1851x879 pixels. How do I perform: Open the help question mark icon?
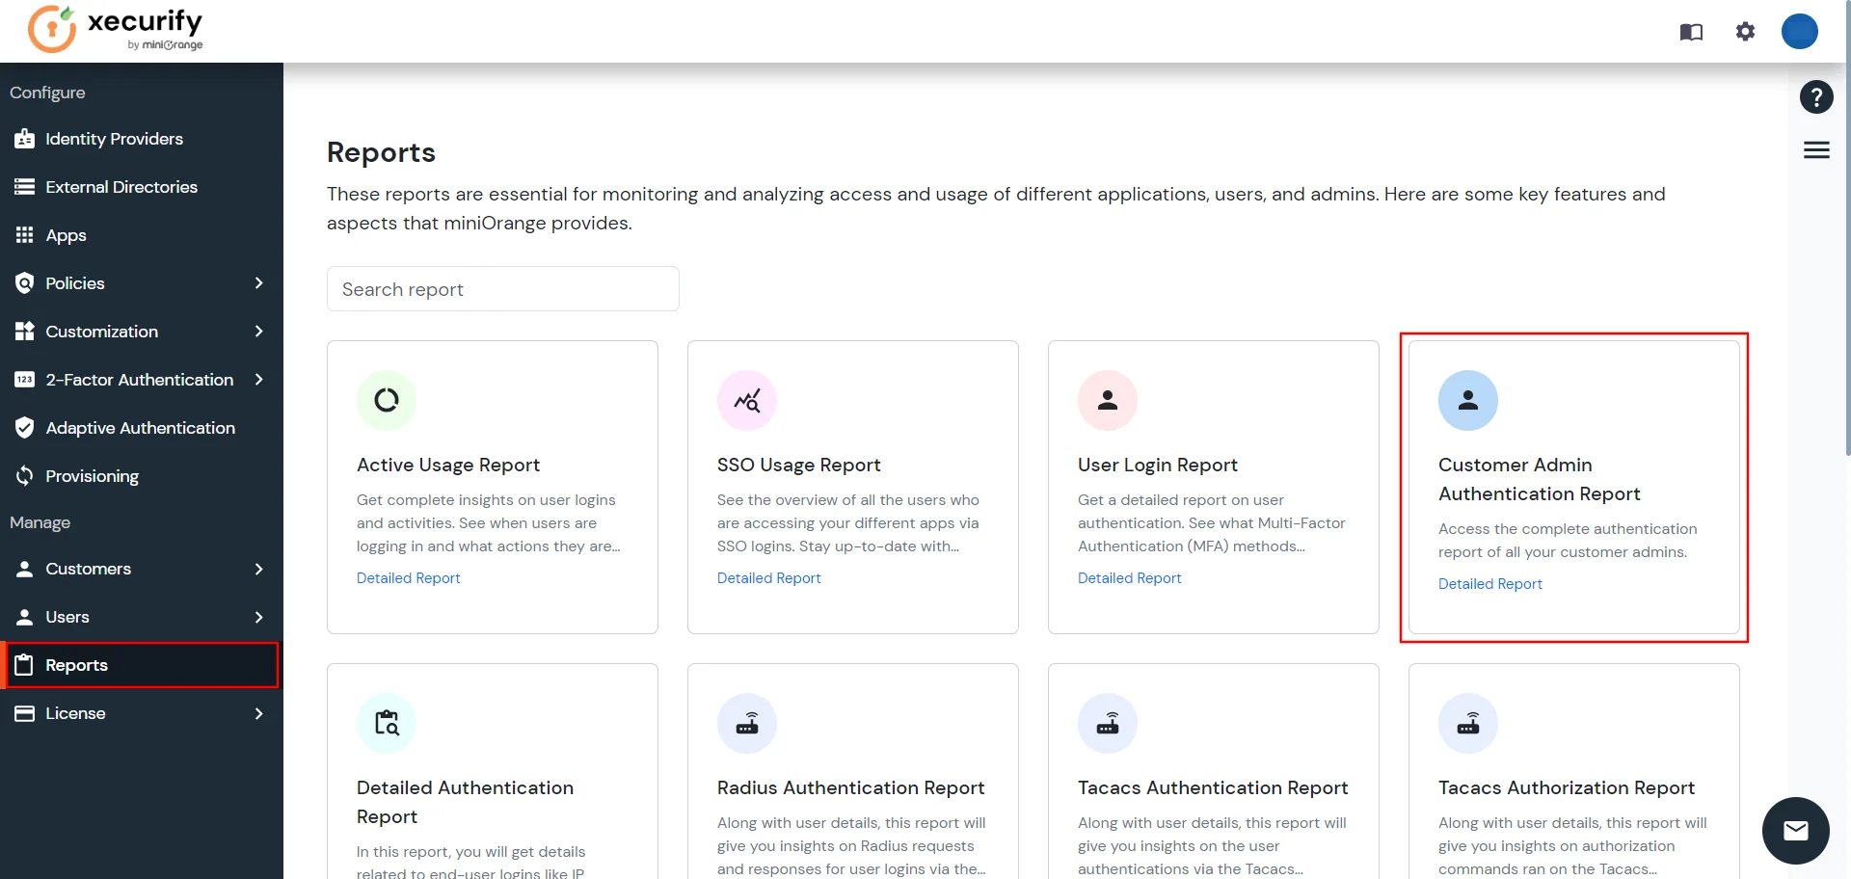tap(1816, 96)
